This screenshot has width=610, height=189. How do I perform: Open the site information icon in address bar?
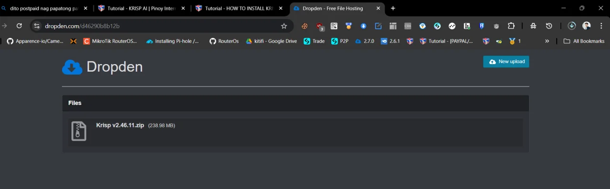coord(37,26)
